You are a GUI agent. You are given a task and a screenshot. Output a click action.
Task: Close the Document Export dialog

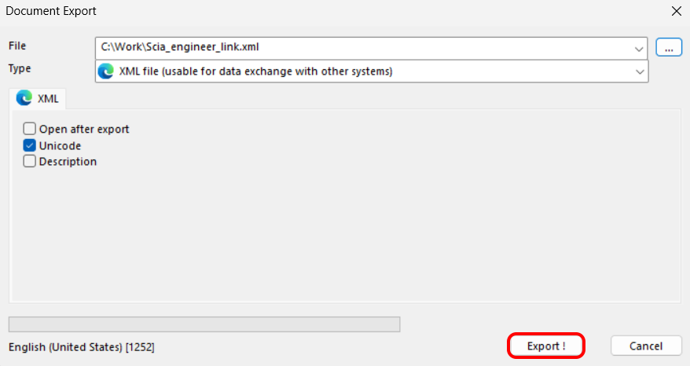tap(676, 11)
